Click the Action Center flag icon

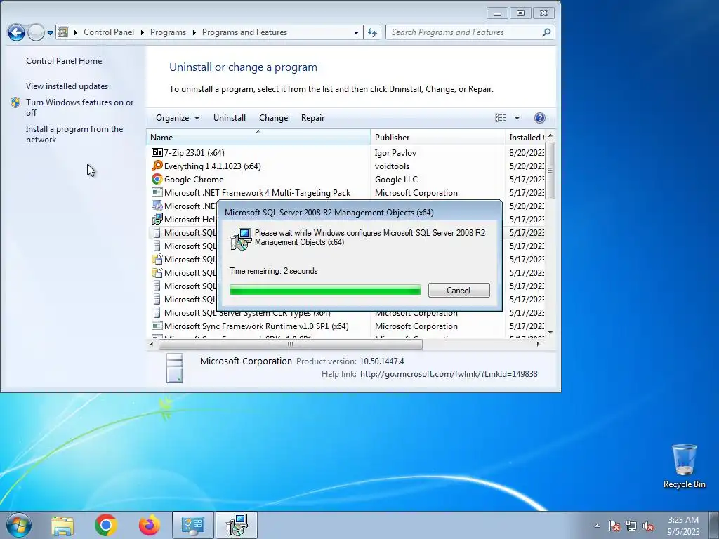pos(614,526)
